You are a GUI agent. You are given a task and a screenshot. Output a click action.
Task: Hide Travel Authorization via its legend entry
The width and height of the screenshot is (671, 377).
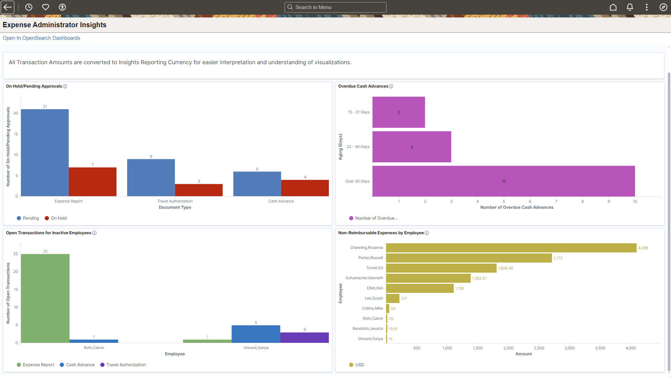(x=123, y=364)
